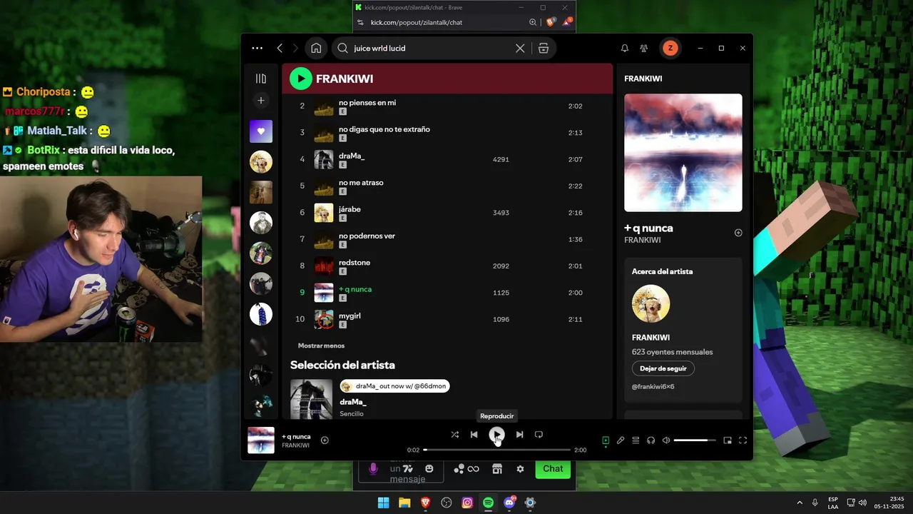Viewport: 913px width, 514px height.
Task: Clear the Spotify search query
Action: point(520,48)
